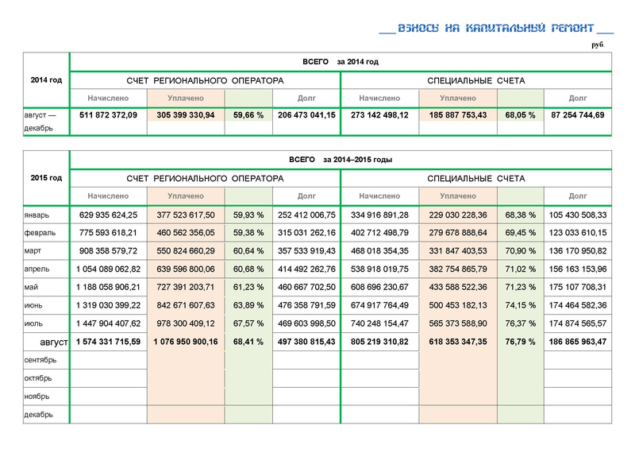Click the debt value 174 874 565,57

pyautogui.click(x=577, y=323)
